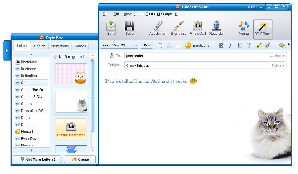Open the Help menu

click(179, 14)
